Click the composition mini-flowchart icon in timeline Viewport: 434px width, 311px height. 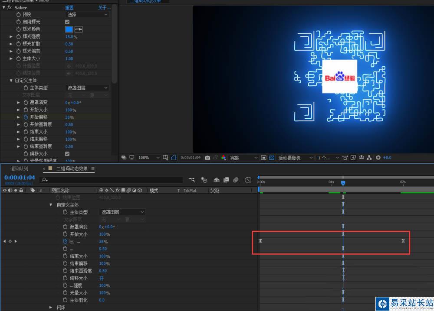click(191, 180)
